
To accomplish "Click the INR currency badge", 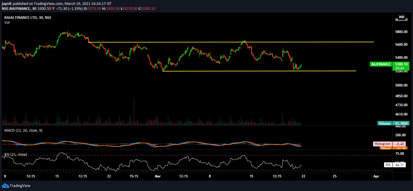I will coord(402,17).
